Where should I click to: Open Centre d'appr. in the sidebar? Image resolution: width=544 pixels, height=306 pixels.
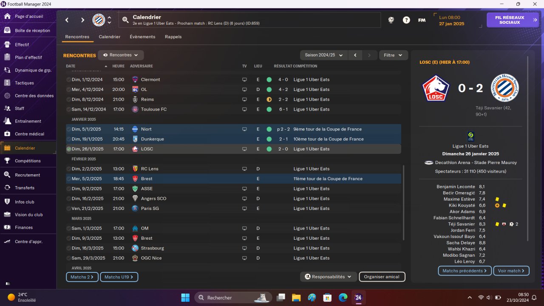coord(28,241)
